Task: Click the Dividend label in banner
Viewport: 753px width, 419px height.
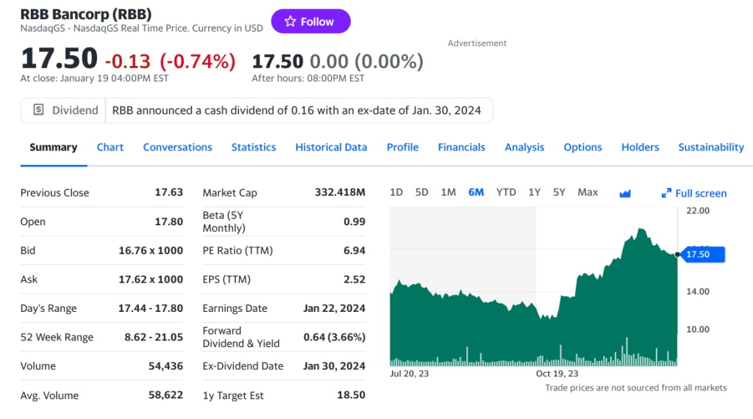Action: [75, 110]
